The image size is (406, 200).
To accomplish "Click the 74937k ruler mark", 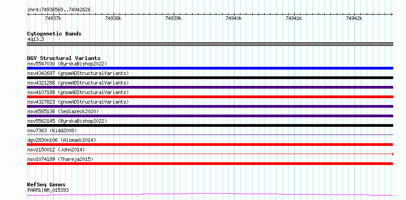I will [53, 18].
